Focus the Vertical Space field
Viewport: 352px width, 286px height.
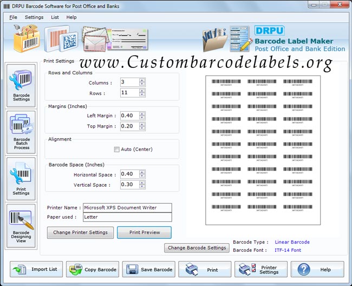(130, 185)
